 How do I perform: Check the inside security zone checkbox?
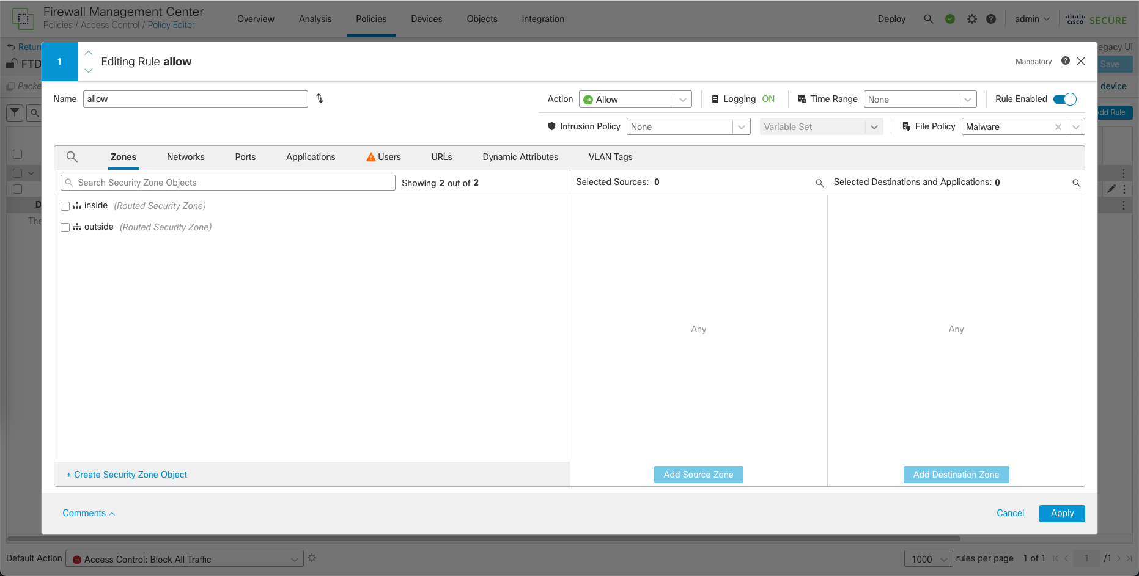point(65,206)
